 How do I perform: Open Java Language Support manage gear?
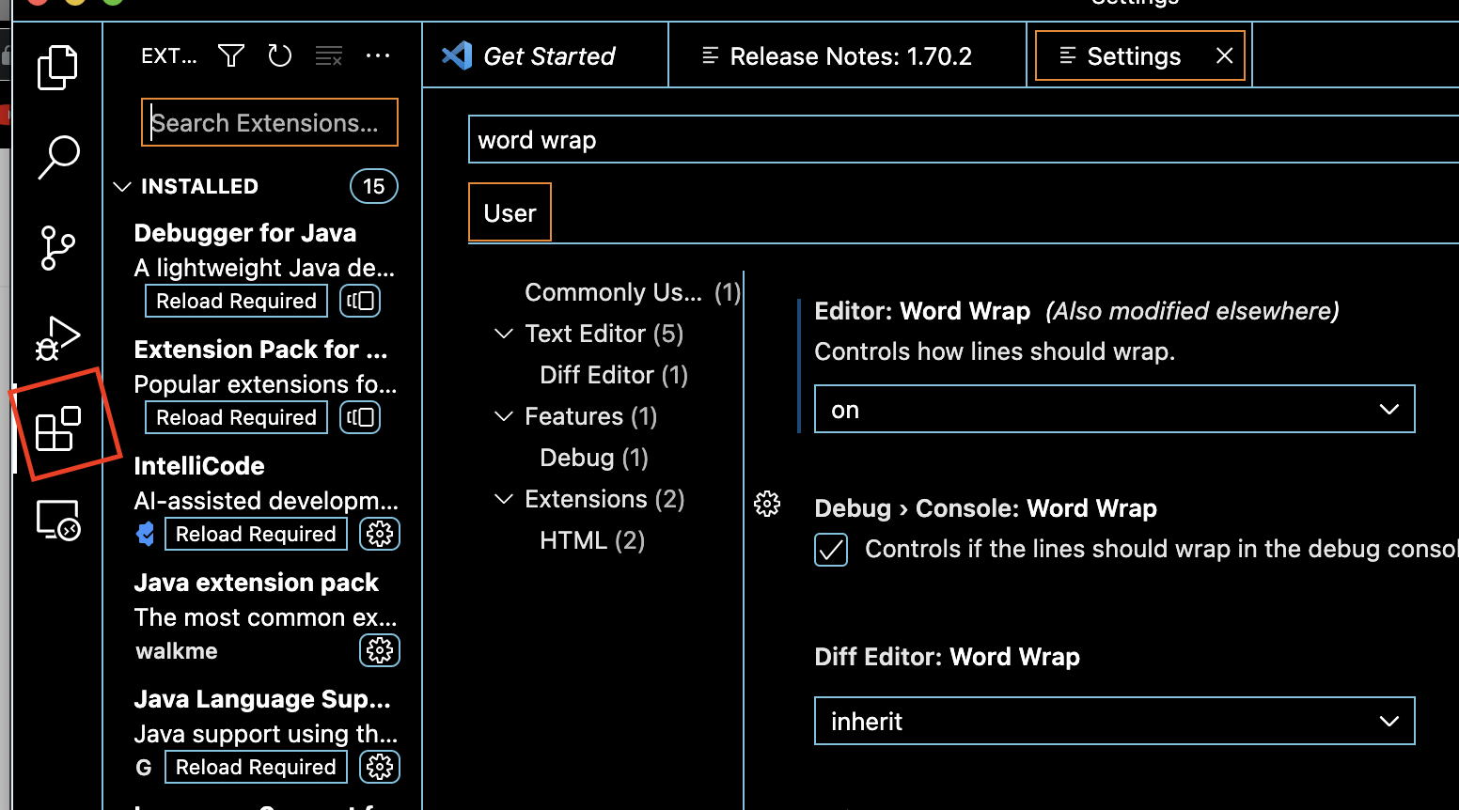click(x=380, y=767)
